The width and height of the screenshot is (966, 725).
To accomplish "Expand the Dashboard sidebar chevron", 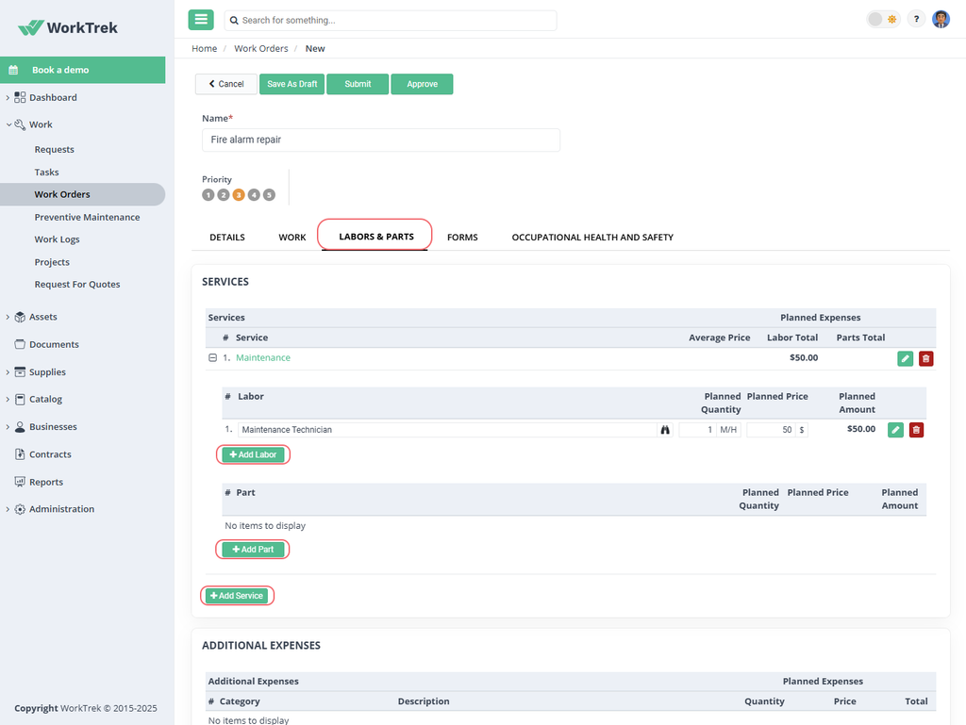I will click(x=8, y=97).
